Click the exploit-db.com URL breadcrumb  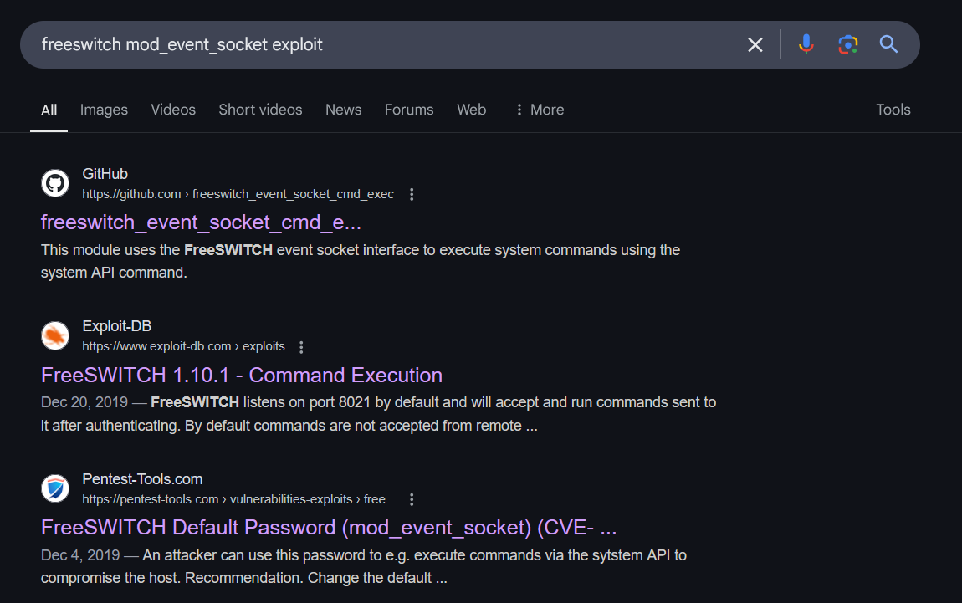pos(183,346)
